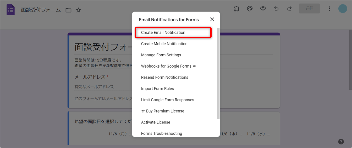
Task: Click the undo arrow icon
Action: pos(276,9)
